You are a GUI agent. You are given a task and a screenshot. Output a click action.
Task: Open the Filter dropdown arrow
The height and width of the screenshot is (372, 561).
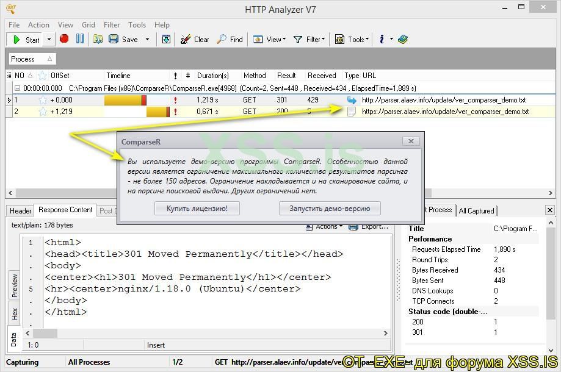pos(323,39)
